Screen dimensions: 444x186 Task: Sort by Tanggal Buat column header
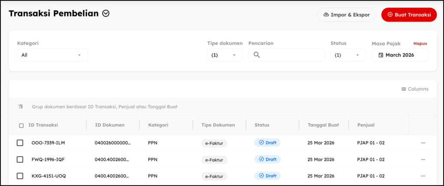[x=323, y=125]
